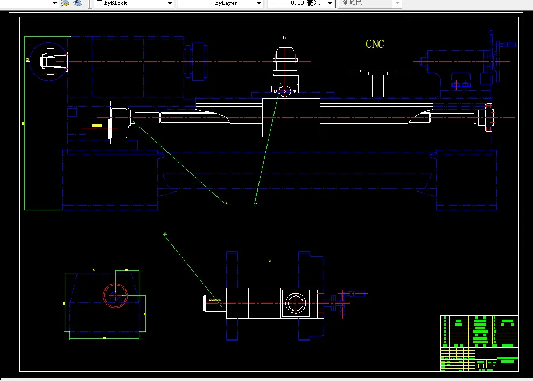Select the yellow CNC text in the drawing

click(375, 44)
